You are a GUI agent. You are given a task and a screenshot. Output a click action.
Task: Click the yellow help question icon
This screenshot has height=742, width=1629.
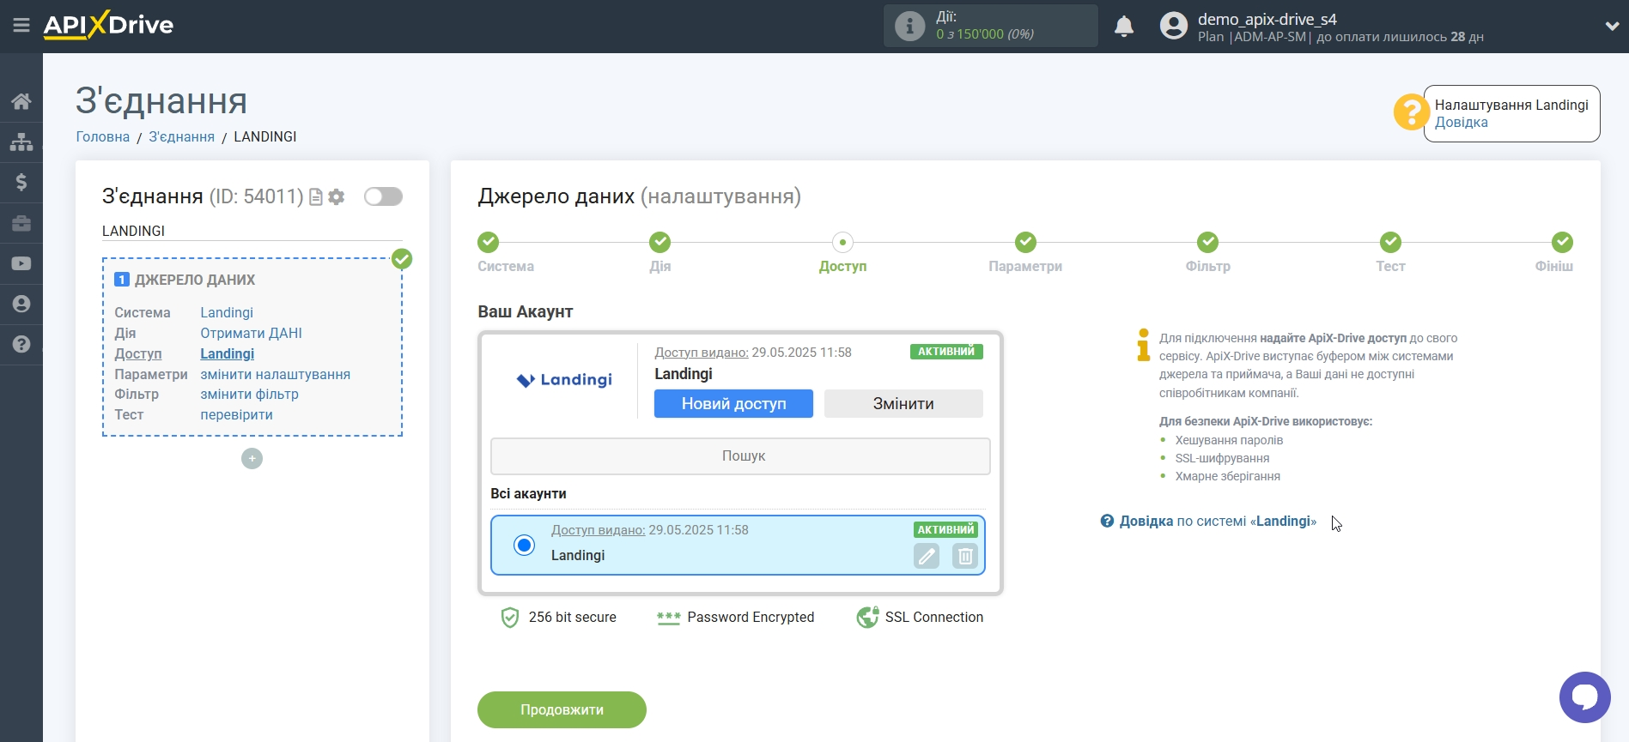pyautogui.click(x=1410, y=112)
